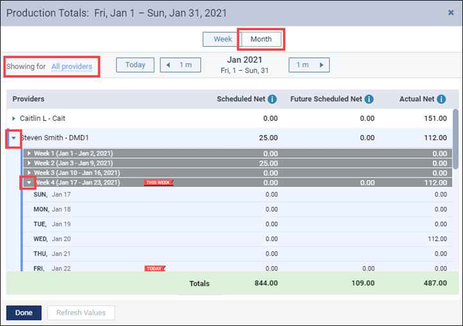Image resolution: width=463 pixels, height=326 pixels.
Task: Select Steven Smith - DMD1 provider name
Action: (x=55, y=138)
